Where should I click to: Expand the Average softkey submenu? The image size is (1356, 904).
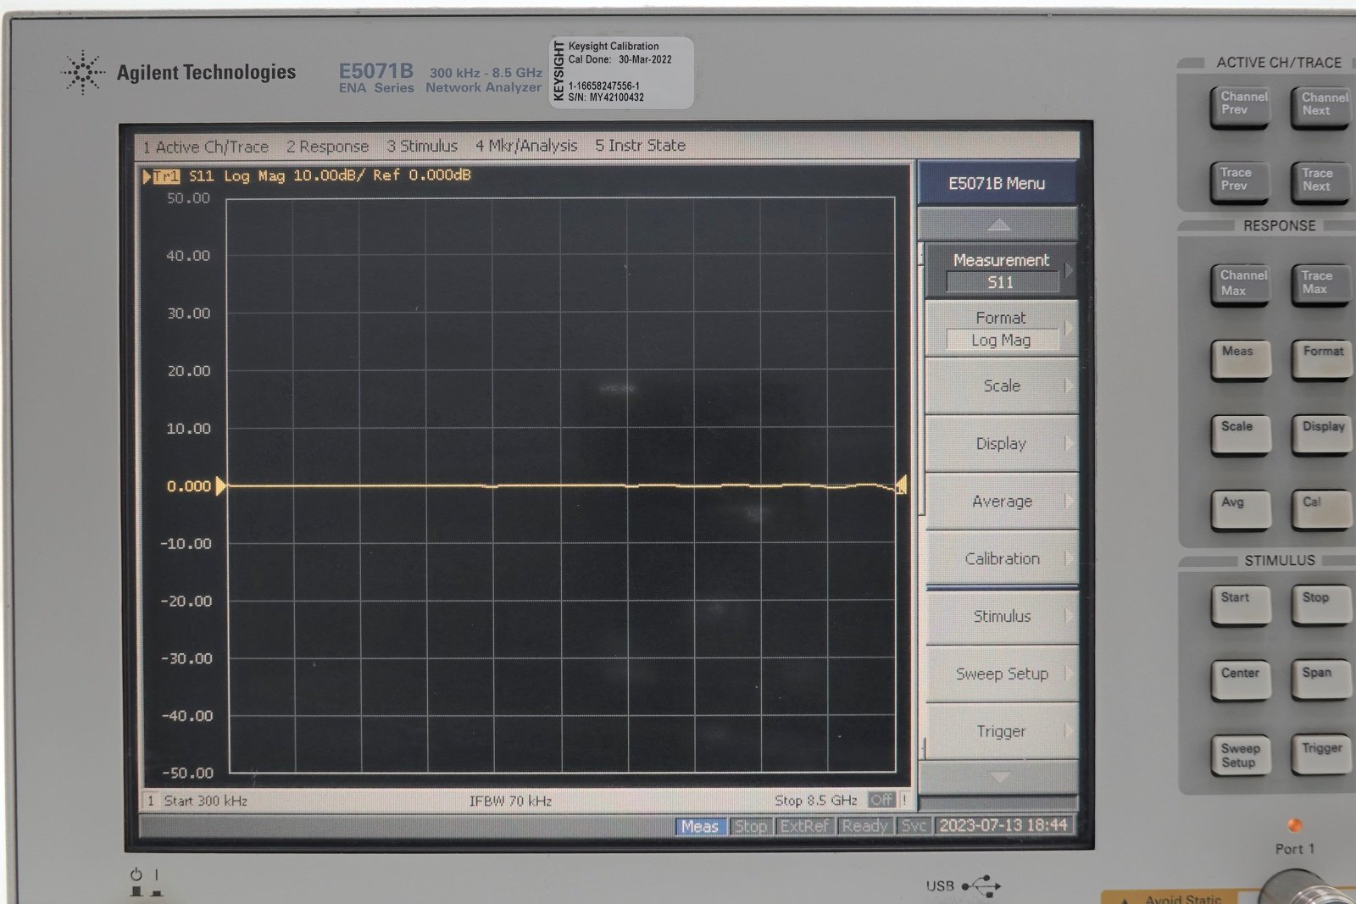coord(1001,501)
